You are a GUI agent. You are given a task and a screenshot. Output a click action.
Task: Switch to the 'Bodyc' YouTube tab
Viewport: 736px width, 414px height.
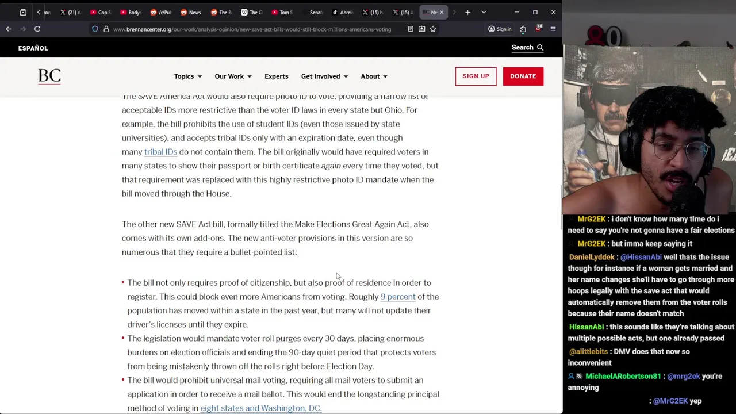[131, 12]
